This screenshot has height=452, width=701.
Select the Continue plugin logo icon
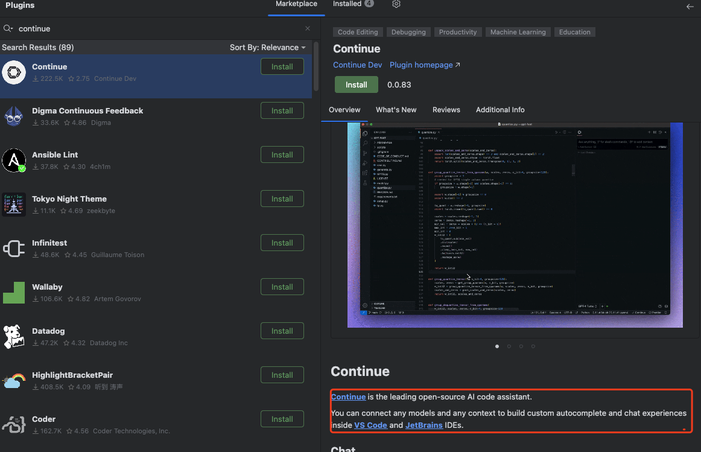(14, 72)
